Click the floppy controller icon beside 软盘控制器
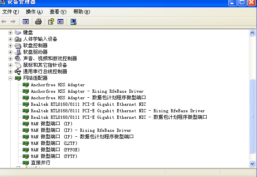The height and width of the screenshot is (177, 257). point(18,46)
